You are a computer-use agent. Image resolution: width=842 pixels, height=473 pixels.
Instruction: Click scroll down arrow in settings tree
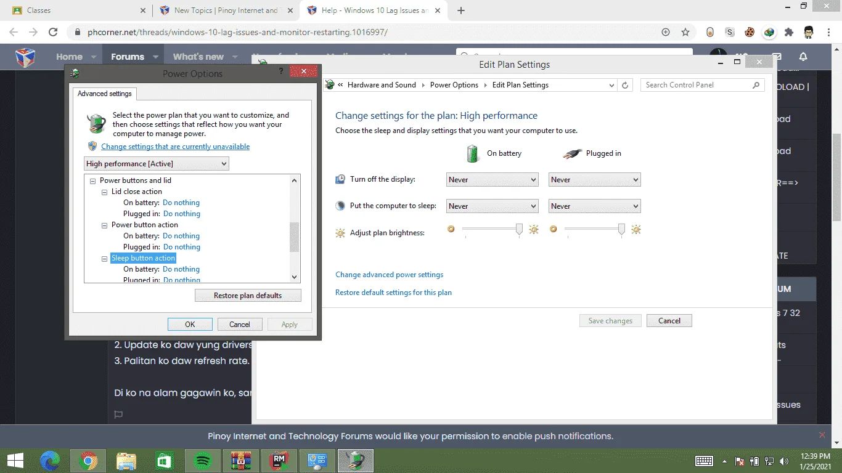point(294,277)
